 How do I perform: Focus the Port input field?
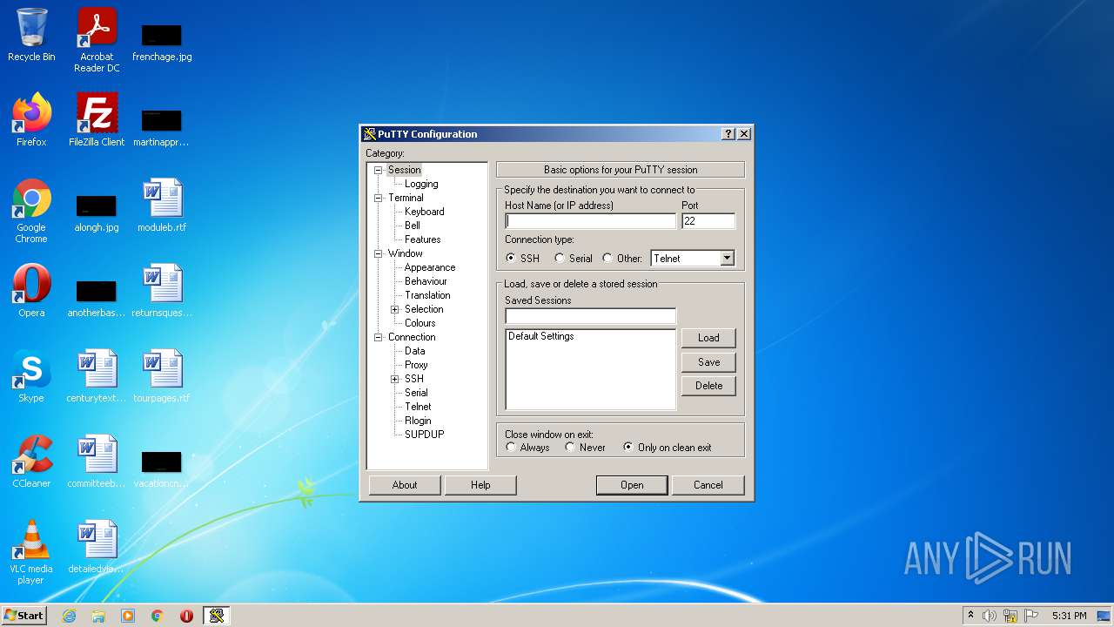click(x=708, y=221)
